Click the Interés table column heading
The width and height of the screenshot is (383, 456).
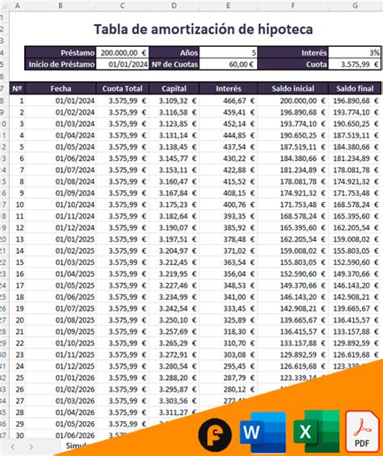pos(229,88)
